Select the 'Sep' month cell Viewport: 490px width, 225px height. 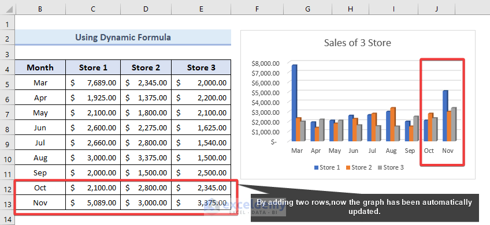pos(40,172)
